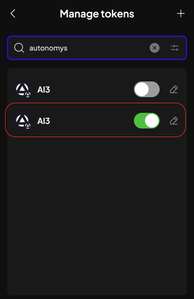Disable the green AI3 token toggle
Viewport: 194px width, 299px height.
(x=147, y=121)
